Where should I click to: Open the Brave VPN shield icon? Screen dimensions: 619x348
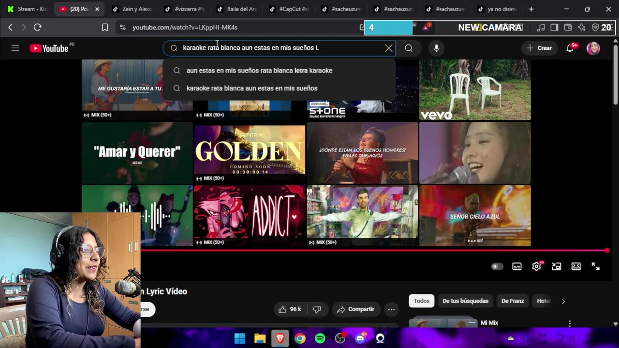pos(595,28)
